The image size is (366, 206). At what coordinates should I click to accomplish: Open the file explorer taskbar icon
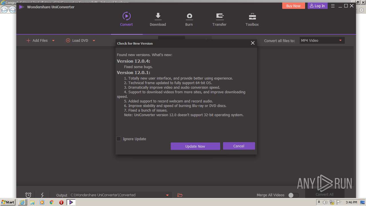[32, 202]
